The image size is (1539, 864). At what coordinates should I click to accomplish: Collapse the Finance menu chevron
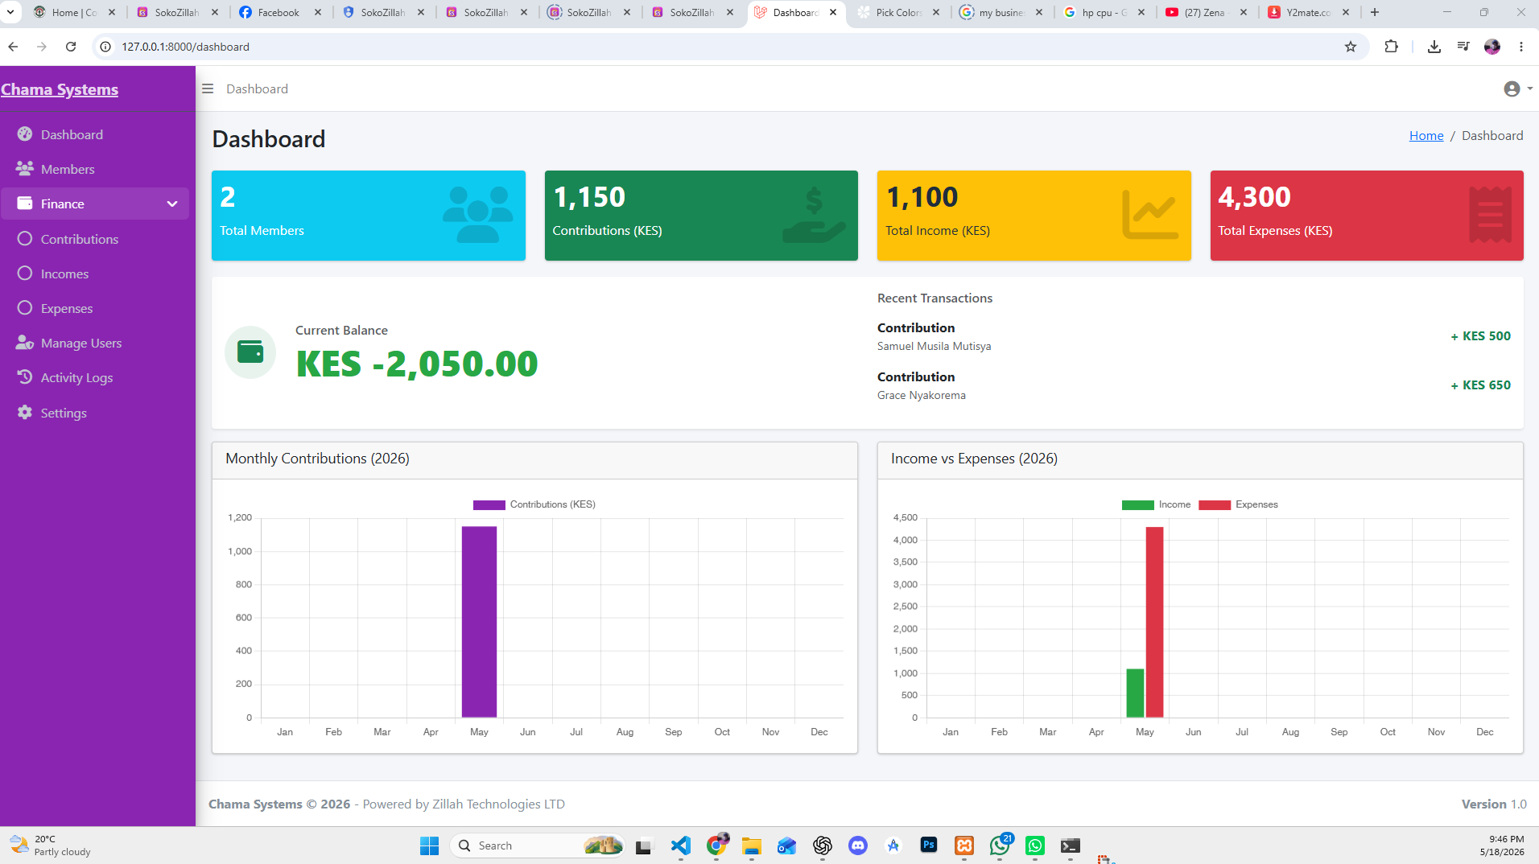click(171, 204)
